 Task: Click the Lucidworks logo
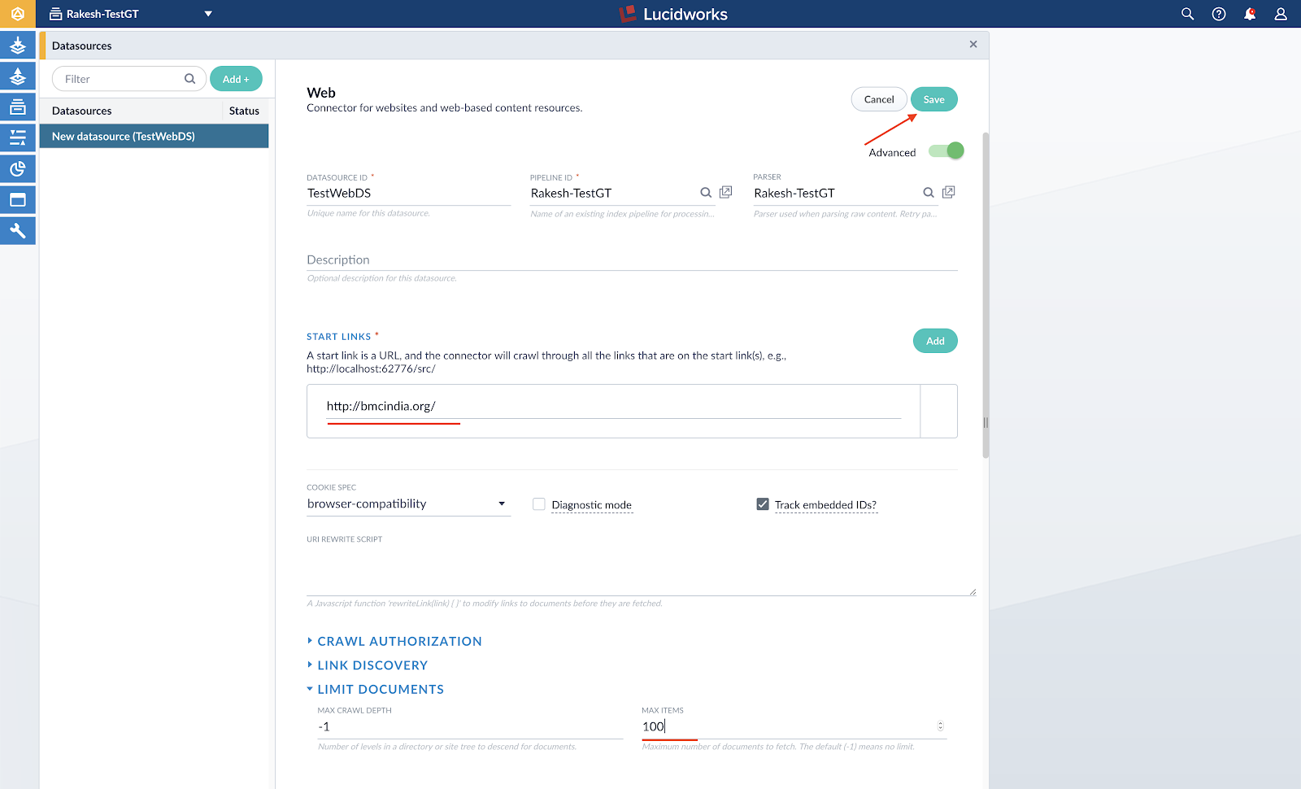tap(673, 14)
